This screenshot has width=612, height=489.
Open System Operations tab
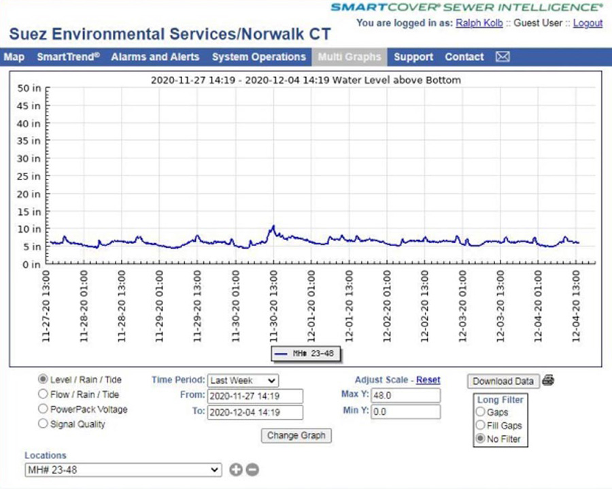[259, 57]
